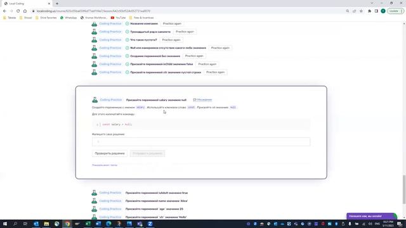Click the flask icon beside isAdult true task
406x228 pixels.
coord(95,193)
